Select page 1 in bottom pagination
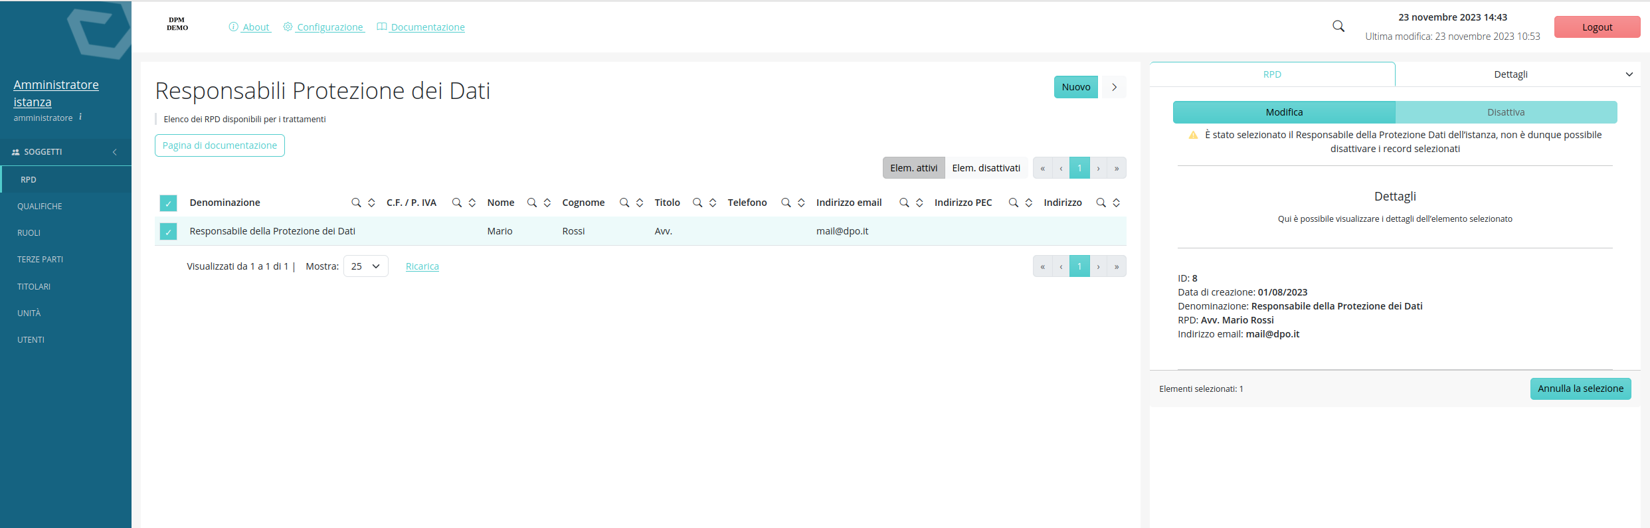This screenshot has width=1650, height=528. coord(1079,266)
